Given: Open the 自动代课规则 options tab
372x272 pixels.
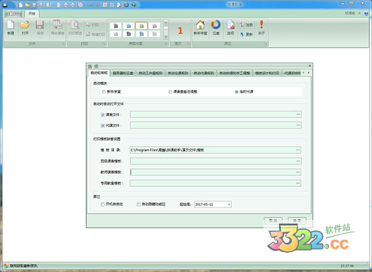Looking at the screenshot, I should coord(204,73).
